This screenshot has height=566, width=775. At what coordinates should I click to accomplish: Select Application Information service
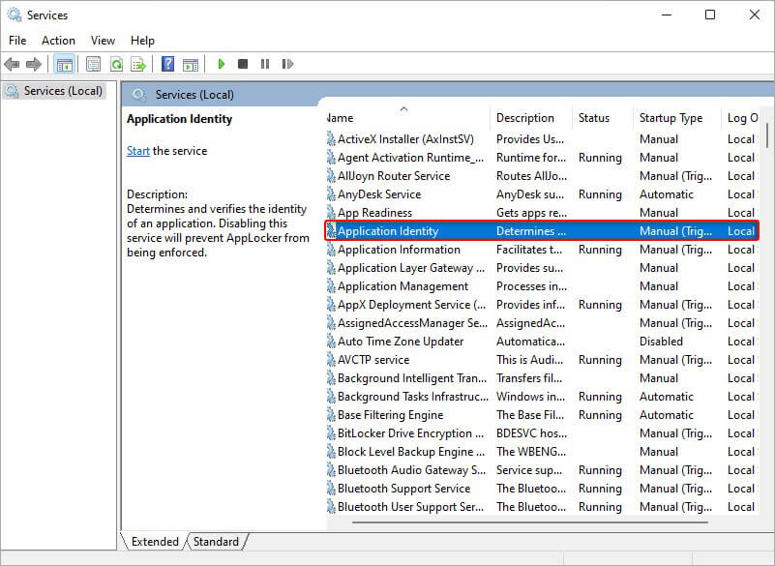pyautogui.click(x=542, y=250)
